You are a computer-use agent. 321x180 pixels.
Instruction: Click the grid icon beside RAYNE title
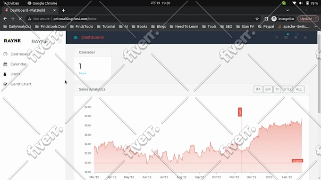click(x=60, y=41)
